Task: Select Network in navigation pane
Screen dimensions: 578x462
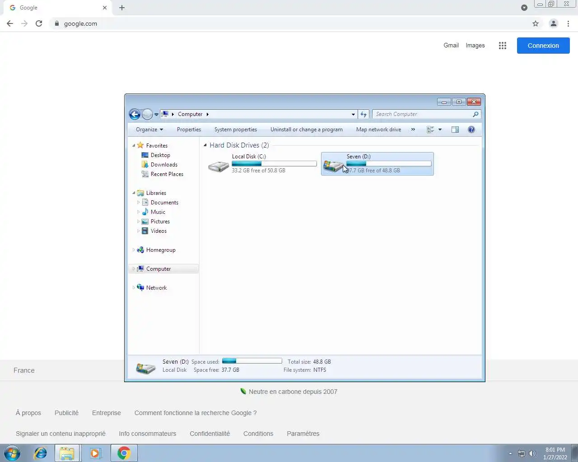Action: 156,288
